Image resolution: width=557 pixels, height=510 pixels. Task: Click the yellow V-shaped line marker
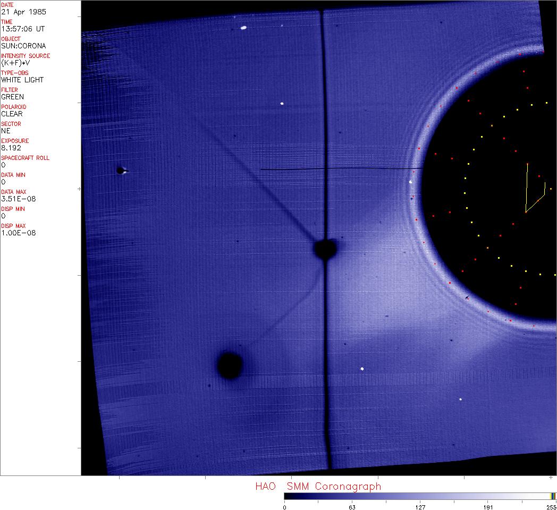coord(533,191)
